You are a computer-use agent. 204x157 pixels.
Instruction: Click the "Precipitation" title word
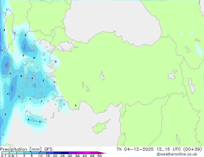[x=14, y=149]
